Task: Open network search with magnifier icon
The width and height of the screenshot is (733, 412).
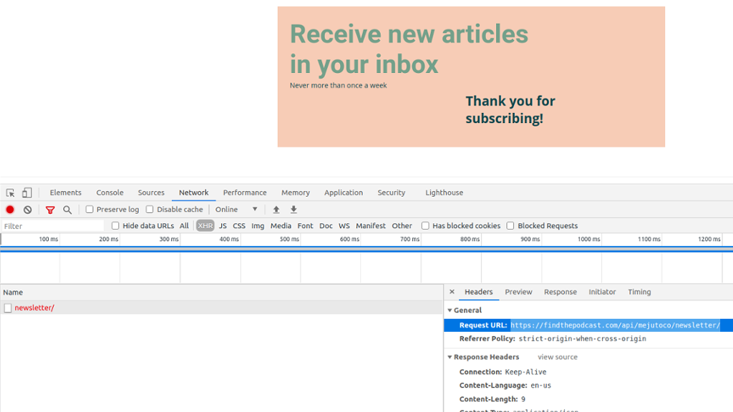Action: coord(67,210)
